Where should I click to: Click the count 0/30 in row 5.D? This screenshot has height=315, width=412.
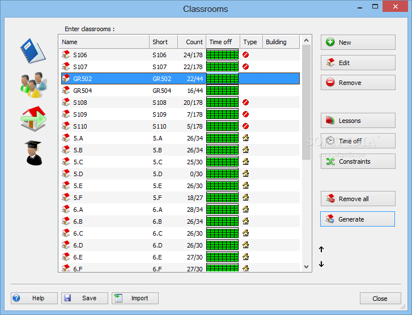tap(196, 174)
